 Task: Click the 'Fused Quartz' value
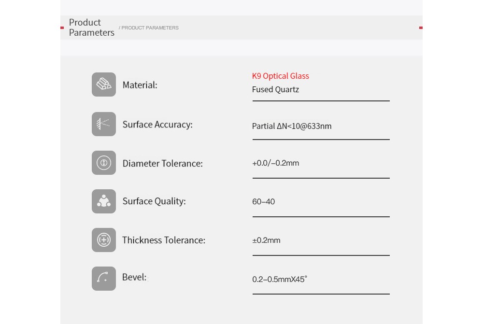pos(275,89)
